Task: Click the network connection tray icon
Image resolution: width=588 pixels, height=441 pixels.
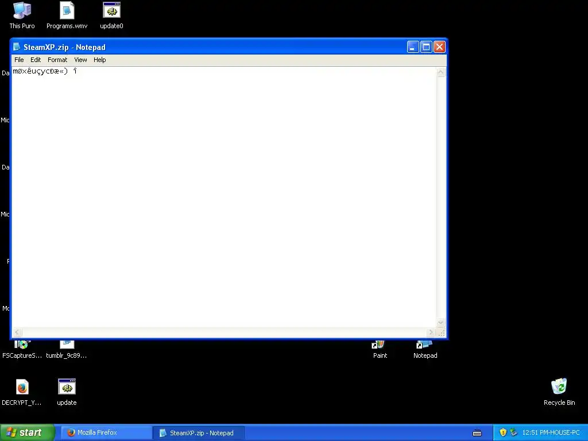Action: point(513,432)
